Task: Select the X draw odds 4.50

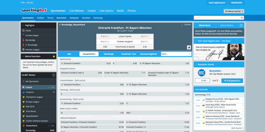Action: click(125, 63)
